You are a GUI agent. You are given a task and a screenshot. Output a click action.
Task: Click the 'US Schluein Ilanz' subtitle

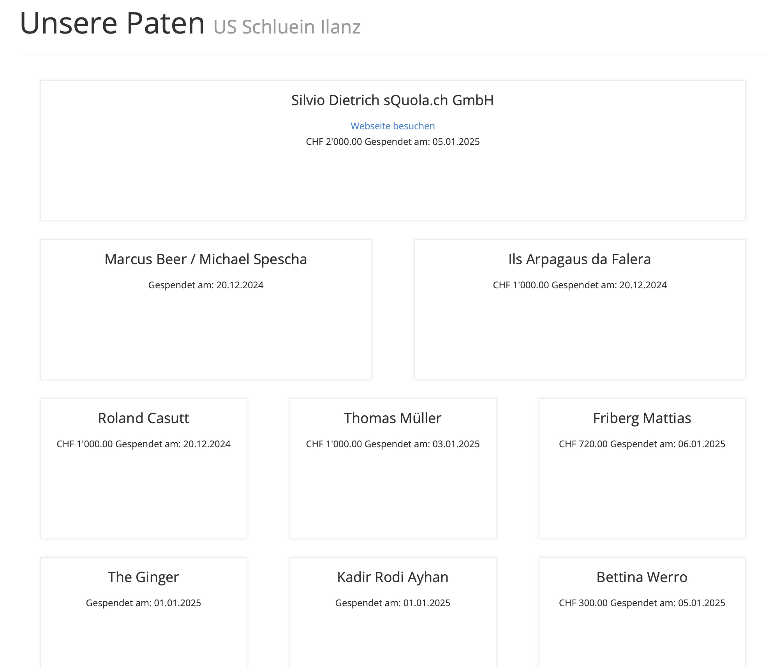287,27
